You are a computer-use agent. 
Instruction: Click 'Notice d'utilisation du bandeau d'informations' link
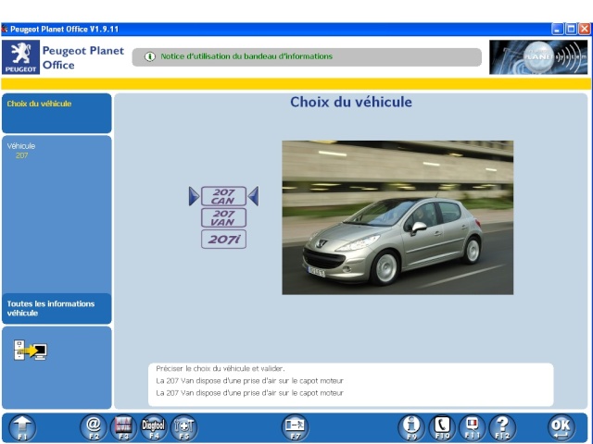click(246, 56)
